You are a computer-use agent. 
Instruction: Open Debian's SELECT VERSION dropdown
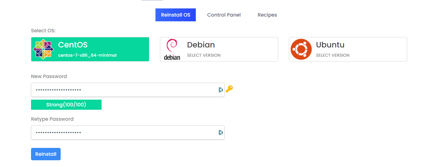click(x=204, y=55)
